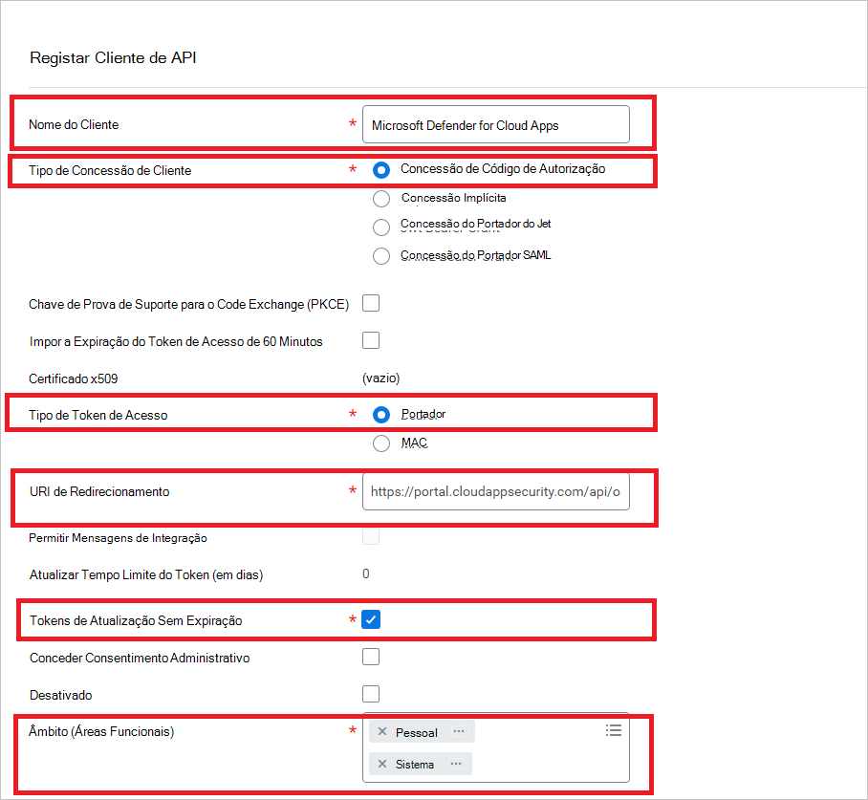Select MAC access token type

pyautogui.click(x=381, y=443)
